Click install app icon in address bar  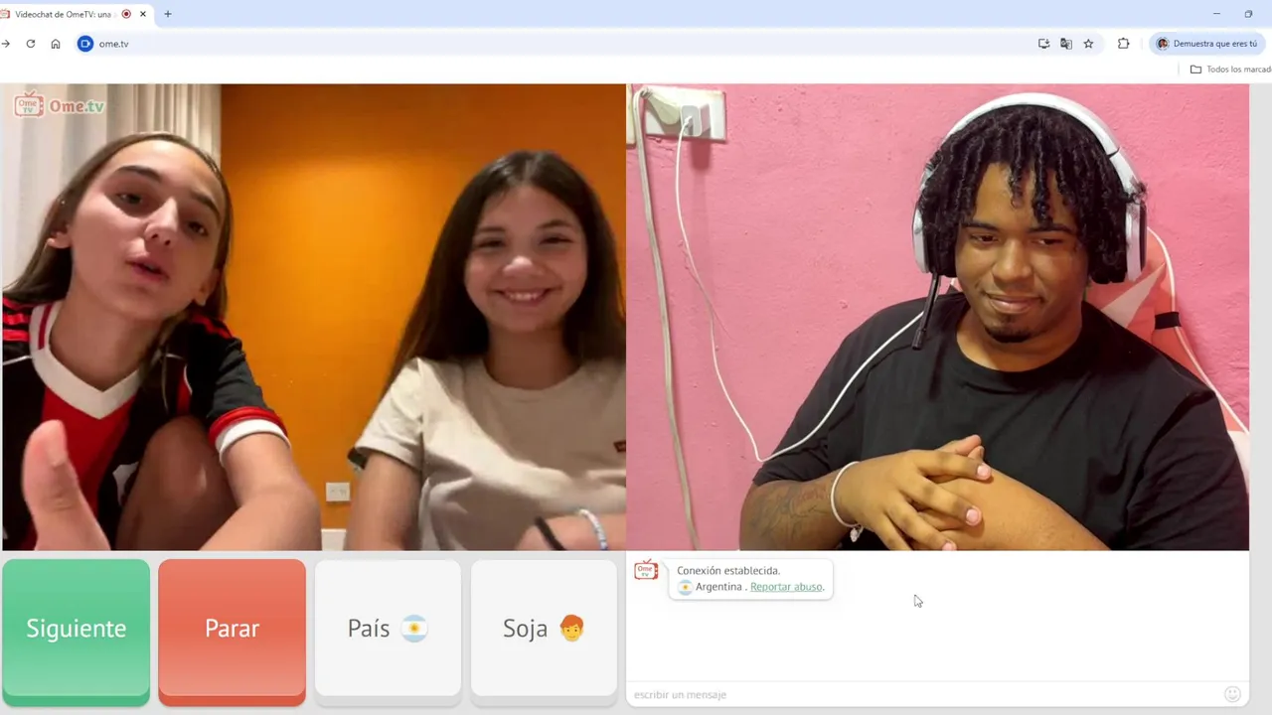1043,44
